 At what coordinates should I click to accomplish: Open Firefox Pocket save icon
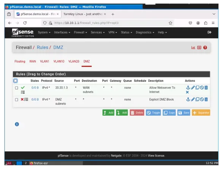(x=190, y=23)
